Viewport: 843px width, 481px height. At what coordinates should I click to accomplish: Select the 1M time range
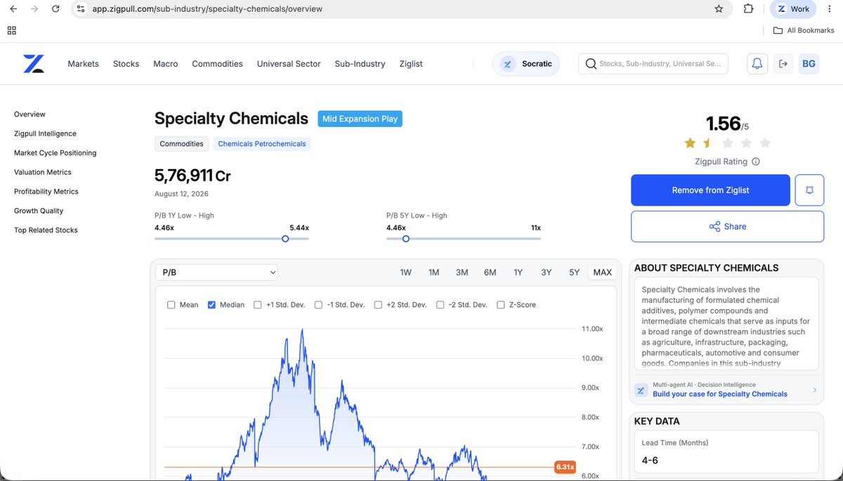pyautogui.click(x=433, y=272)
